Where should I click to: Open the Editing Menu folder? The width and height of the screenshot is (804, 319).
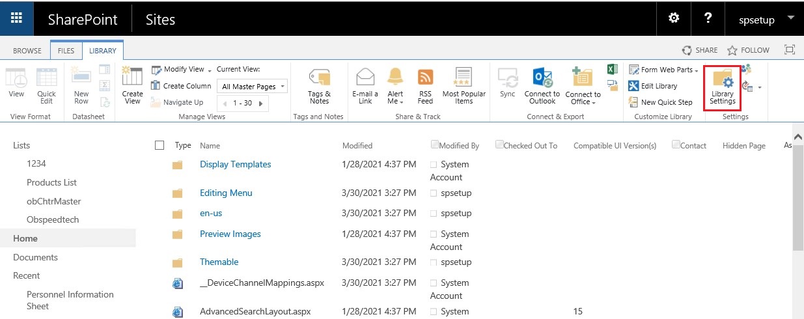coord(226,193)
